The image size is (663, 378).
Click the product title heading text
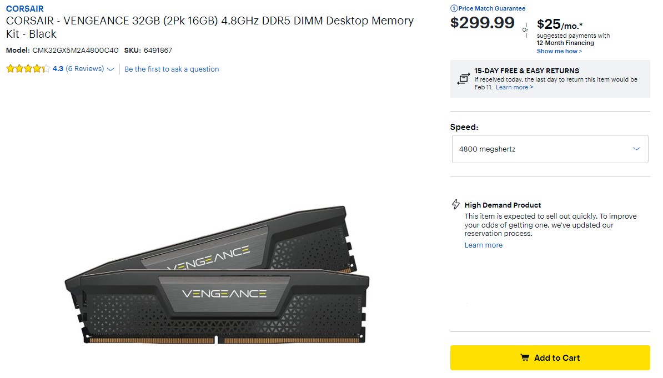pyautogui.click(x=209, y=27)
